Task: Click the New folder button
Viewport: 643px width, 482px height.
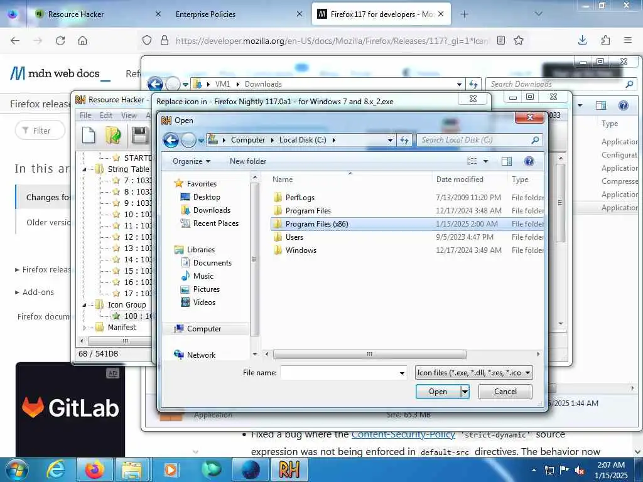Action: tap(247, 161)
